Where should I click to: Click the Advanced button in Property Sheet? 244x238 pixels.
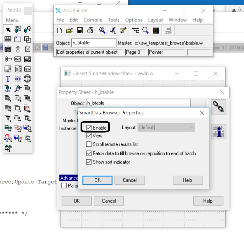pos(69,178)
